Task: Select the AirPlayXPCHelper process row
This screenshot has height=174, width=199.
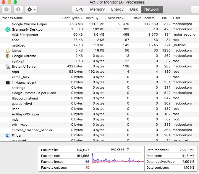Action: click(99, 114)
